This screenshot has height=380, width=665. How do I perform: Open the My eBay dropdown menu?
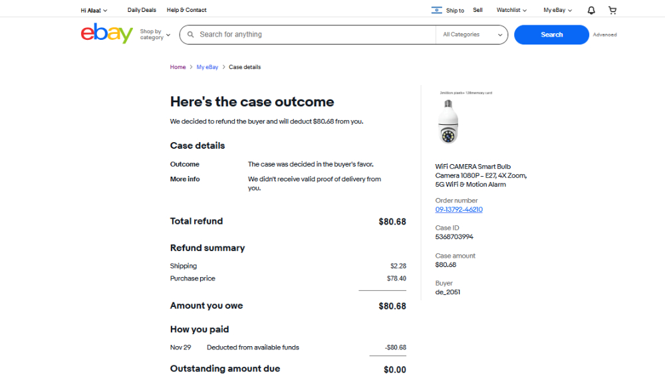[557, 11]
